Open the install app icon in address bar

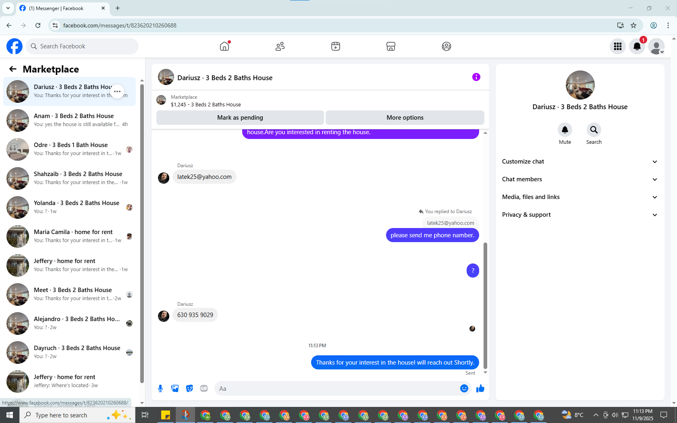621,25
